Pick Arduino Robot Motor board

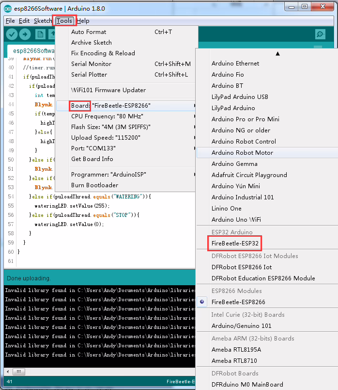click(x=242, y=153)
